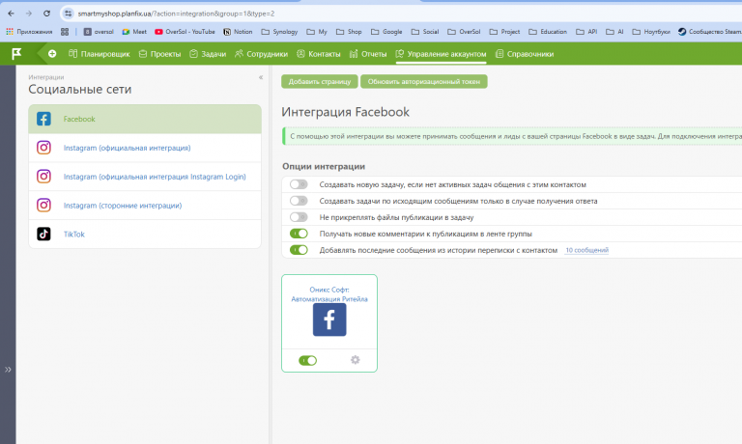
Task: Click the Instagram icon beside сторонние интеграции
Action: tap(43, 206)
